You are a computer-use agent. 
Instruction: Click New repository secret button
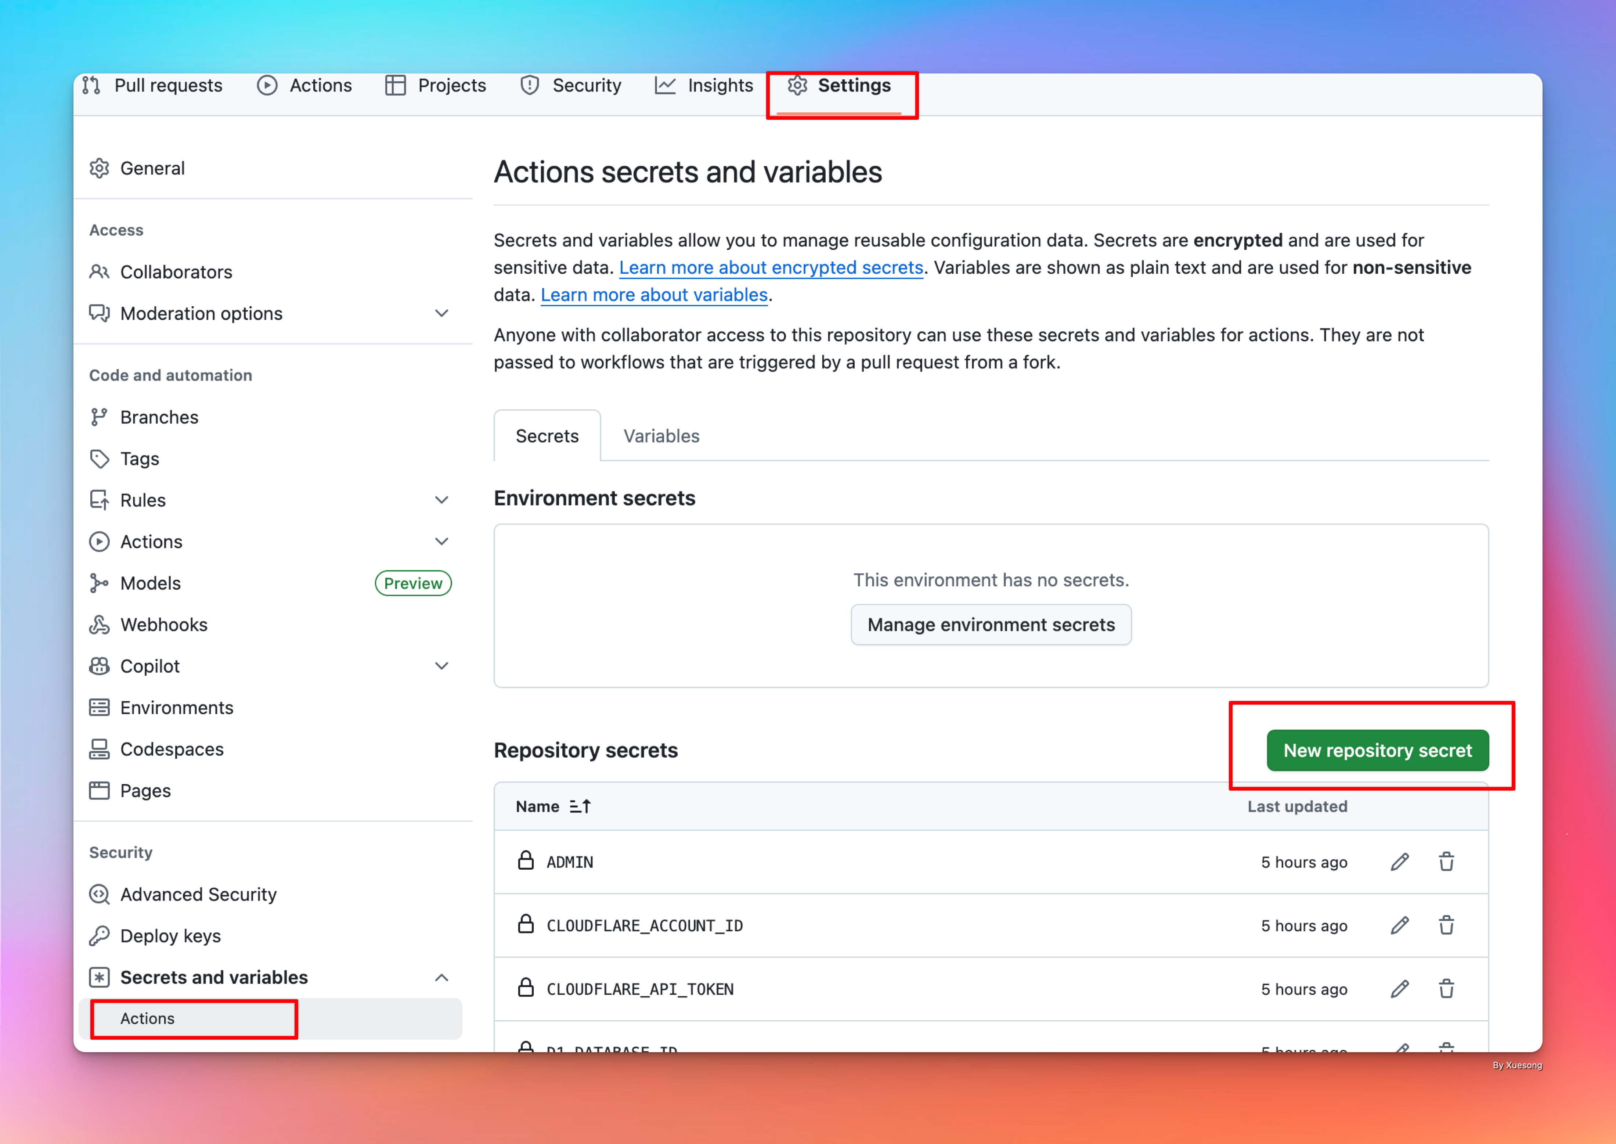tap(1377, 750)
